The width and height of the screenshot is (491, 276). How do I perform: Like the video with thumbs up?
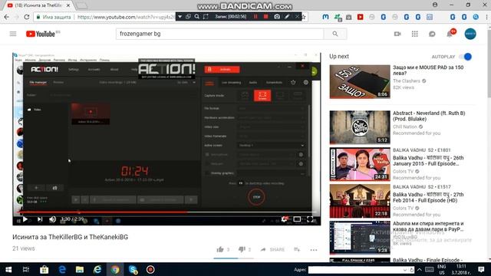(220, 249)
